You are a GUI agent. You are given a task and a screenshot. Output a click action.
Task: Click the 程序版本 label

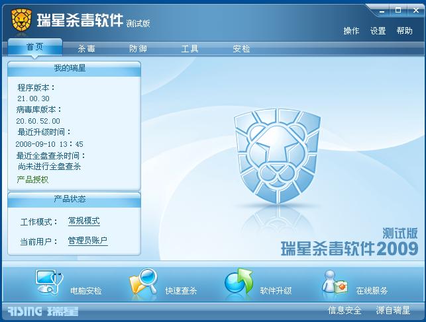36,87
